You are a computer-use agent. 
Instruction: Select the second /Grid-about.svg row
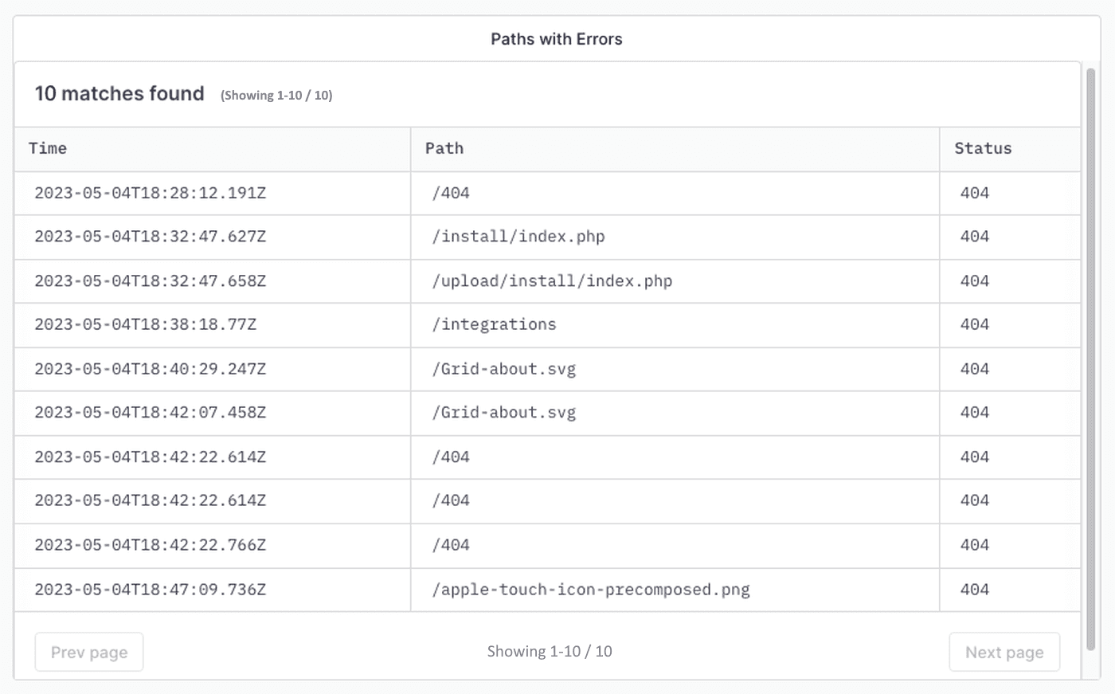(x=504, y=412)
